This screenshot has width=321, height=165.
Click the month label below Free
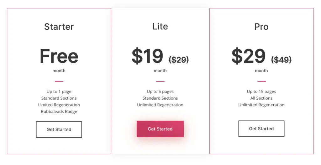click(59, 71)
